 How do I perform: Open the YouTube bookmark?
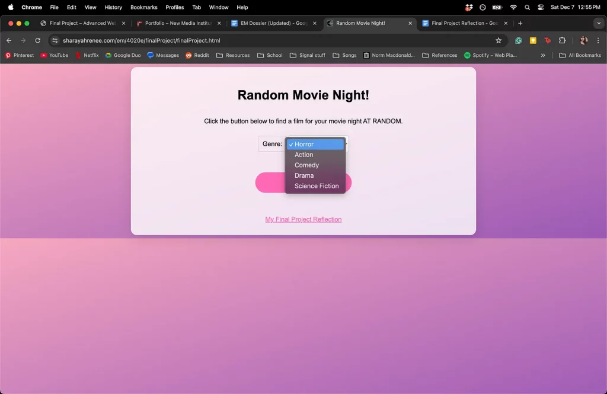click(x=54, y=55)
